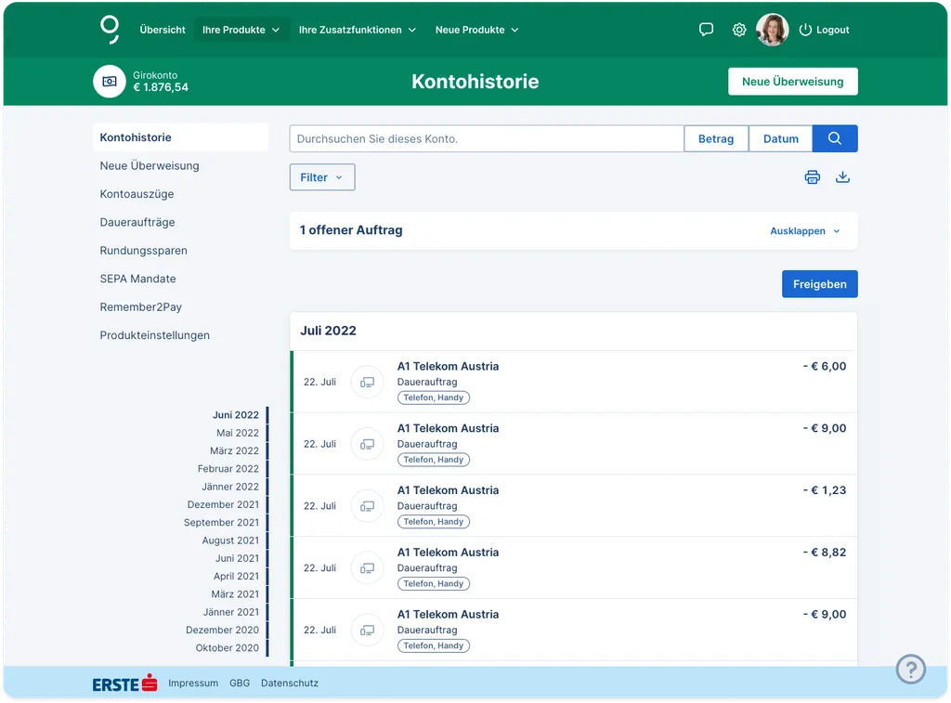The height and width of the screenshot is (703, 951).
Task: Jump to August 2021 in timeline
Action: click(x=230, y=540)
